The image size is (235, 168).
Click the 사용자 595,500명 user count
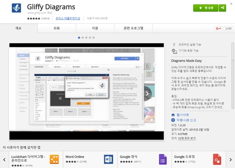(x=97, y=18)
